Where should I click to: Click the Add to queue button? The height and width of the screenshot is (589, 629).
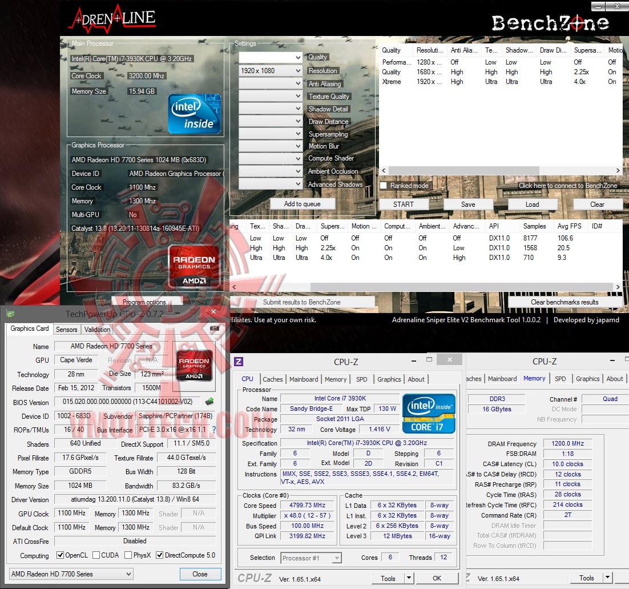[302, 204]
